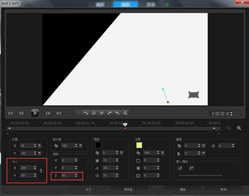The height and width of the screenshot is (196, 249).
Task: Click the shadow blur field showing 15
Action: tap(109, 160)
